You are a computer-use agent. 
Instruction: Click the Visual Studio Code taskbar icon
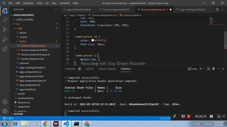[x=66, y=124]
